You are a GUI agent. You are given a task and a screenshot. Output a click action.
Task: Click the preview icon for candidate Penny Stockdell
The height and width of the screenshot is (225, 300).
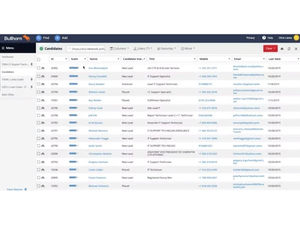[43, 76]
